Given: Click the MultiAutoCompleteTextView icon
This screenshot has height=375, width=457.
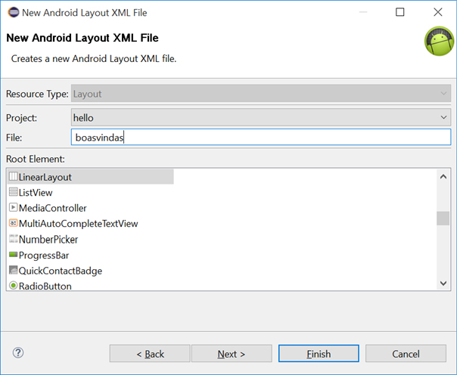Looking at the screenshot, I should [13, 224].
